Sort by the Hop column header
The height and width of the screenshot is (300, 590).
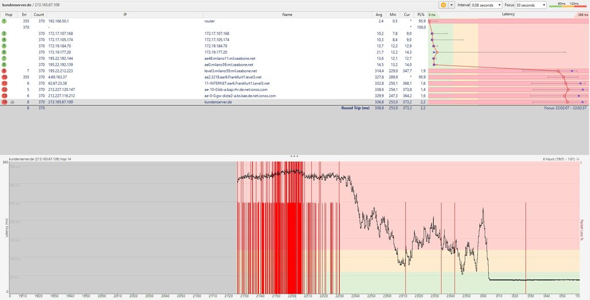click(9, 14)
